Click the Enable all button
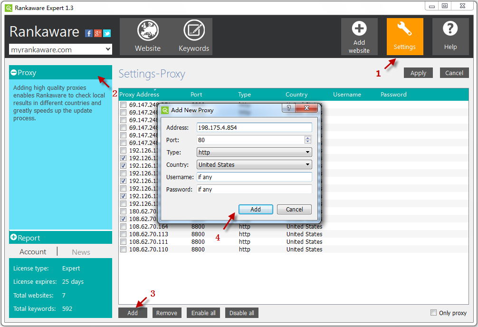This screenshot has width=478, height=327. click(203, 313)
